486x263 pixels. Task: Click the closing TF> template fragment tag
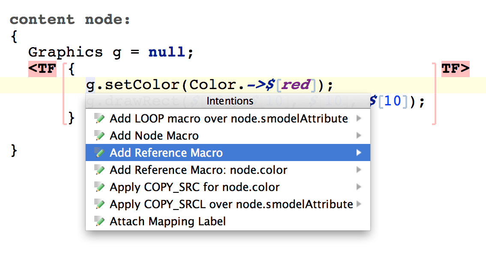(456, 69)
